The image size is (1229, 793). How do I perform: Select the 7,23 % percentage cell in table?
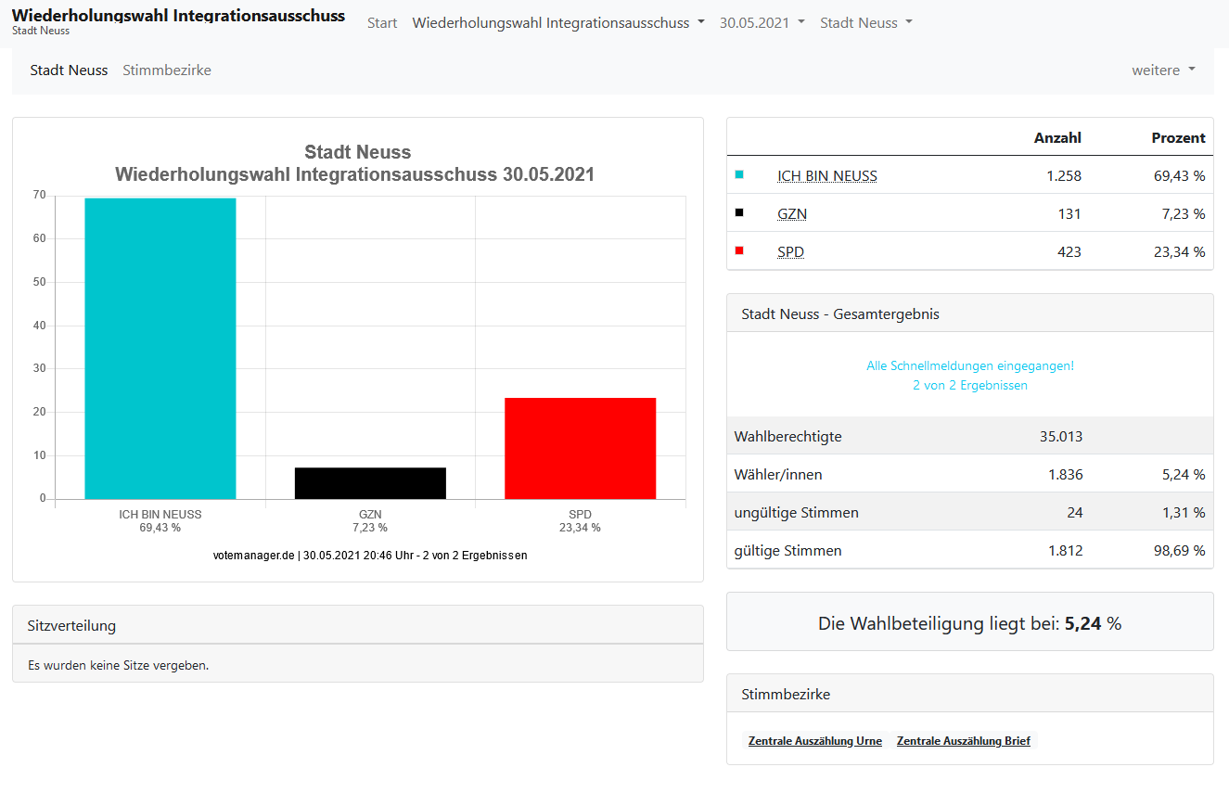[1184, 213]
